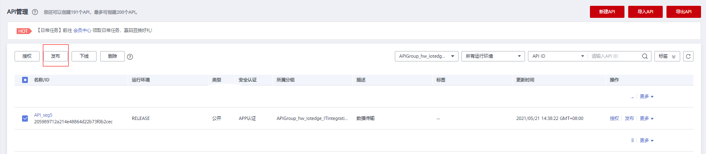Click the 所属分组 column header
Image resolution: width=706 pixels, height=154 pixels.
click(x=285, y=80)
